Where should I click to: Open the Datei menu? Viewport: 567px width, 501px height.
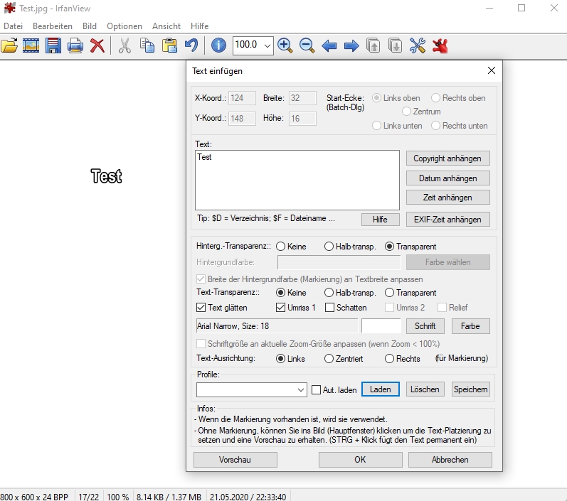point(13,26)
